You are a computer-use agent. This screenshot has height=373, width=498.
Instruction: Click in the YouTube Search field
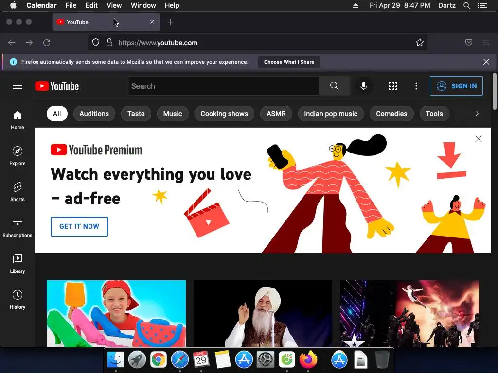click(x=224, y=86)
